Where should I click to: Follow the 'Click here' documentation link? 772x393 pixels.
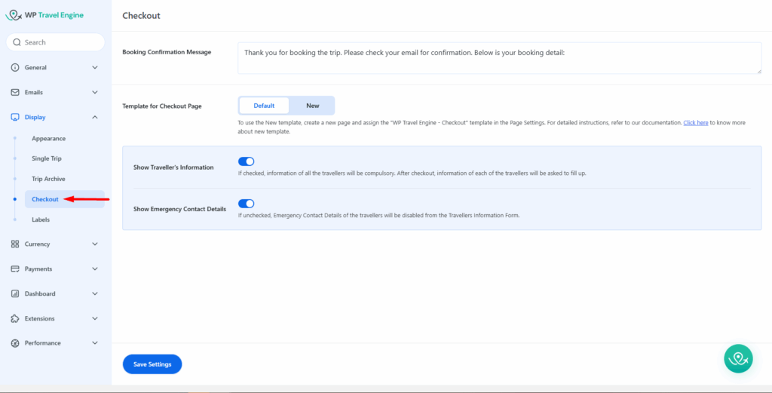(695, 122)
